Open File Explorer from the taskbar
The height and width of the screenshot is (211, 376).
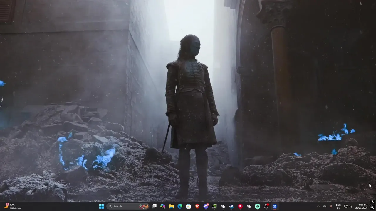pos(171,206)
